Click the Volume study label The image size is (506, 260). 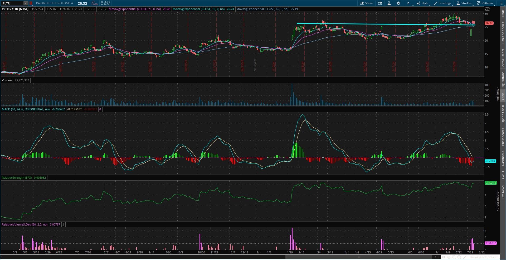7,80
